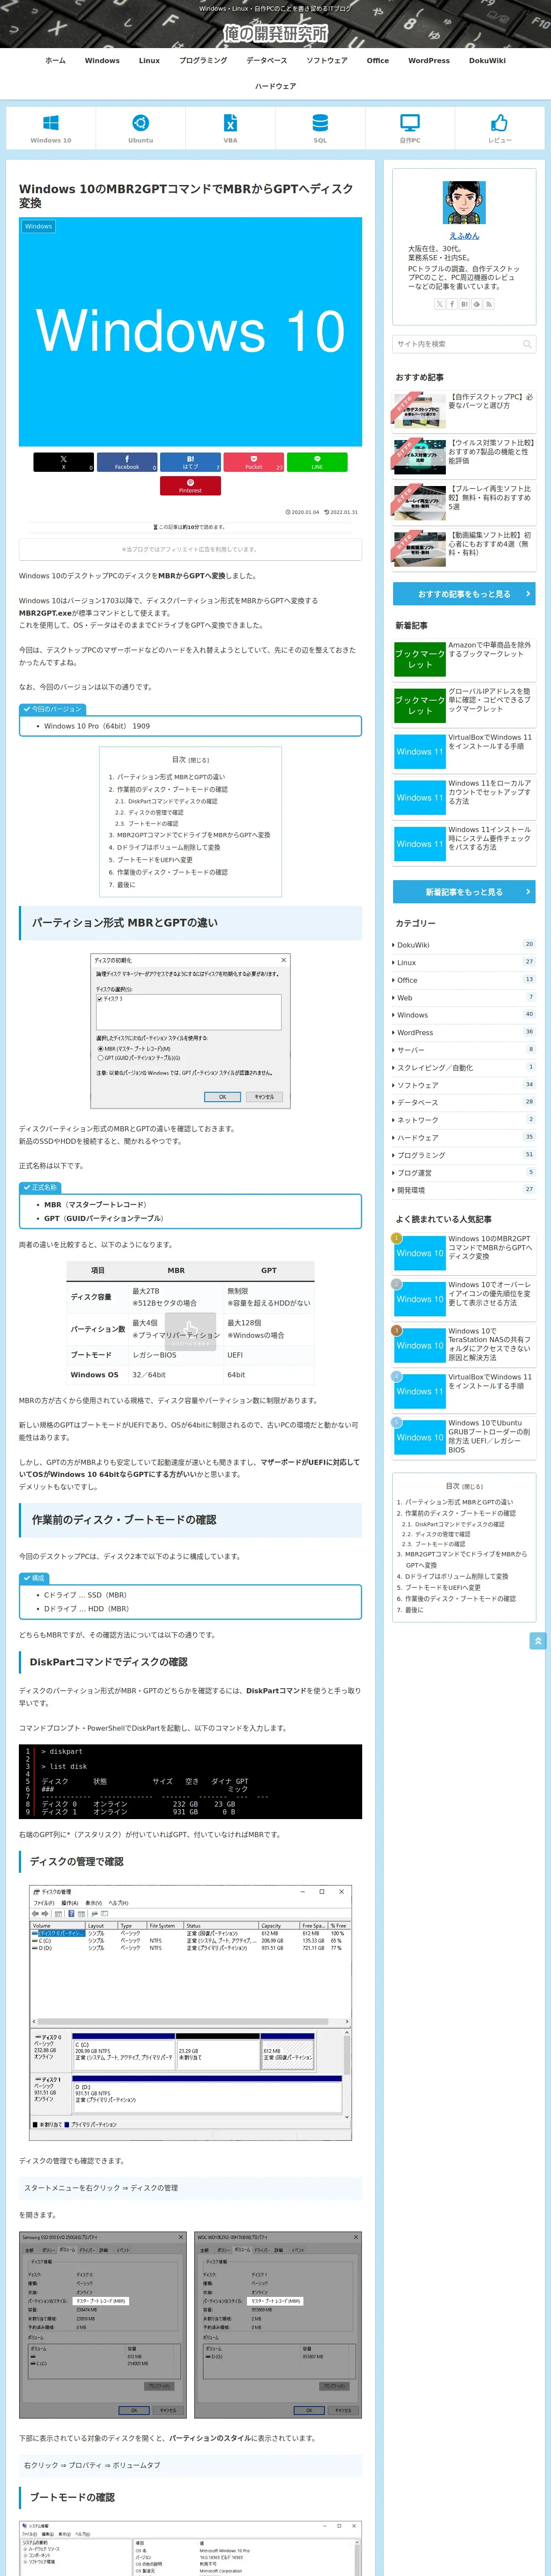Click the disk initialization dialog image
551x2576 pixels.
[x=190, y=1031]
